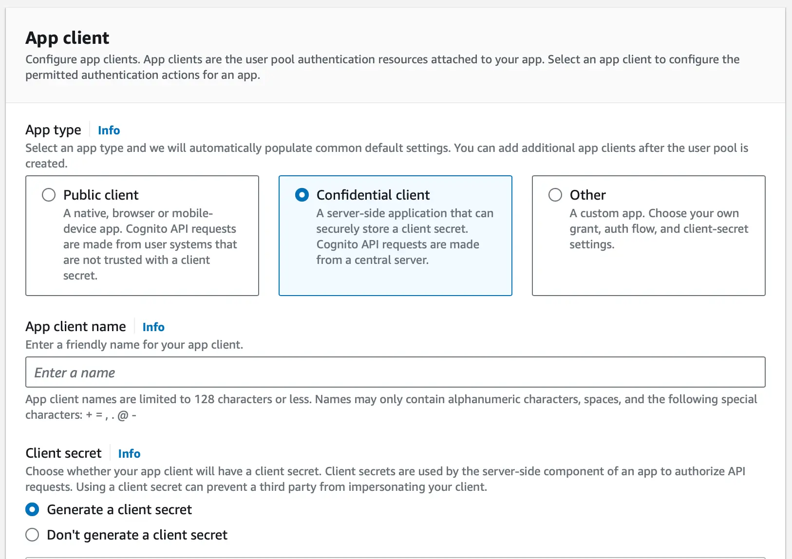Select the Public client app type
This screenshot has width=792, height=559.
pyautogui.click(x=49, y=195)
